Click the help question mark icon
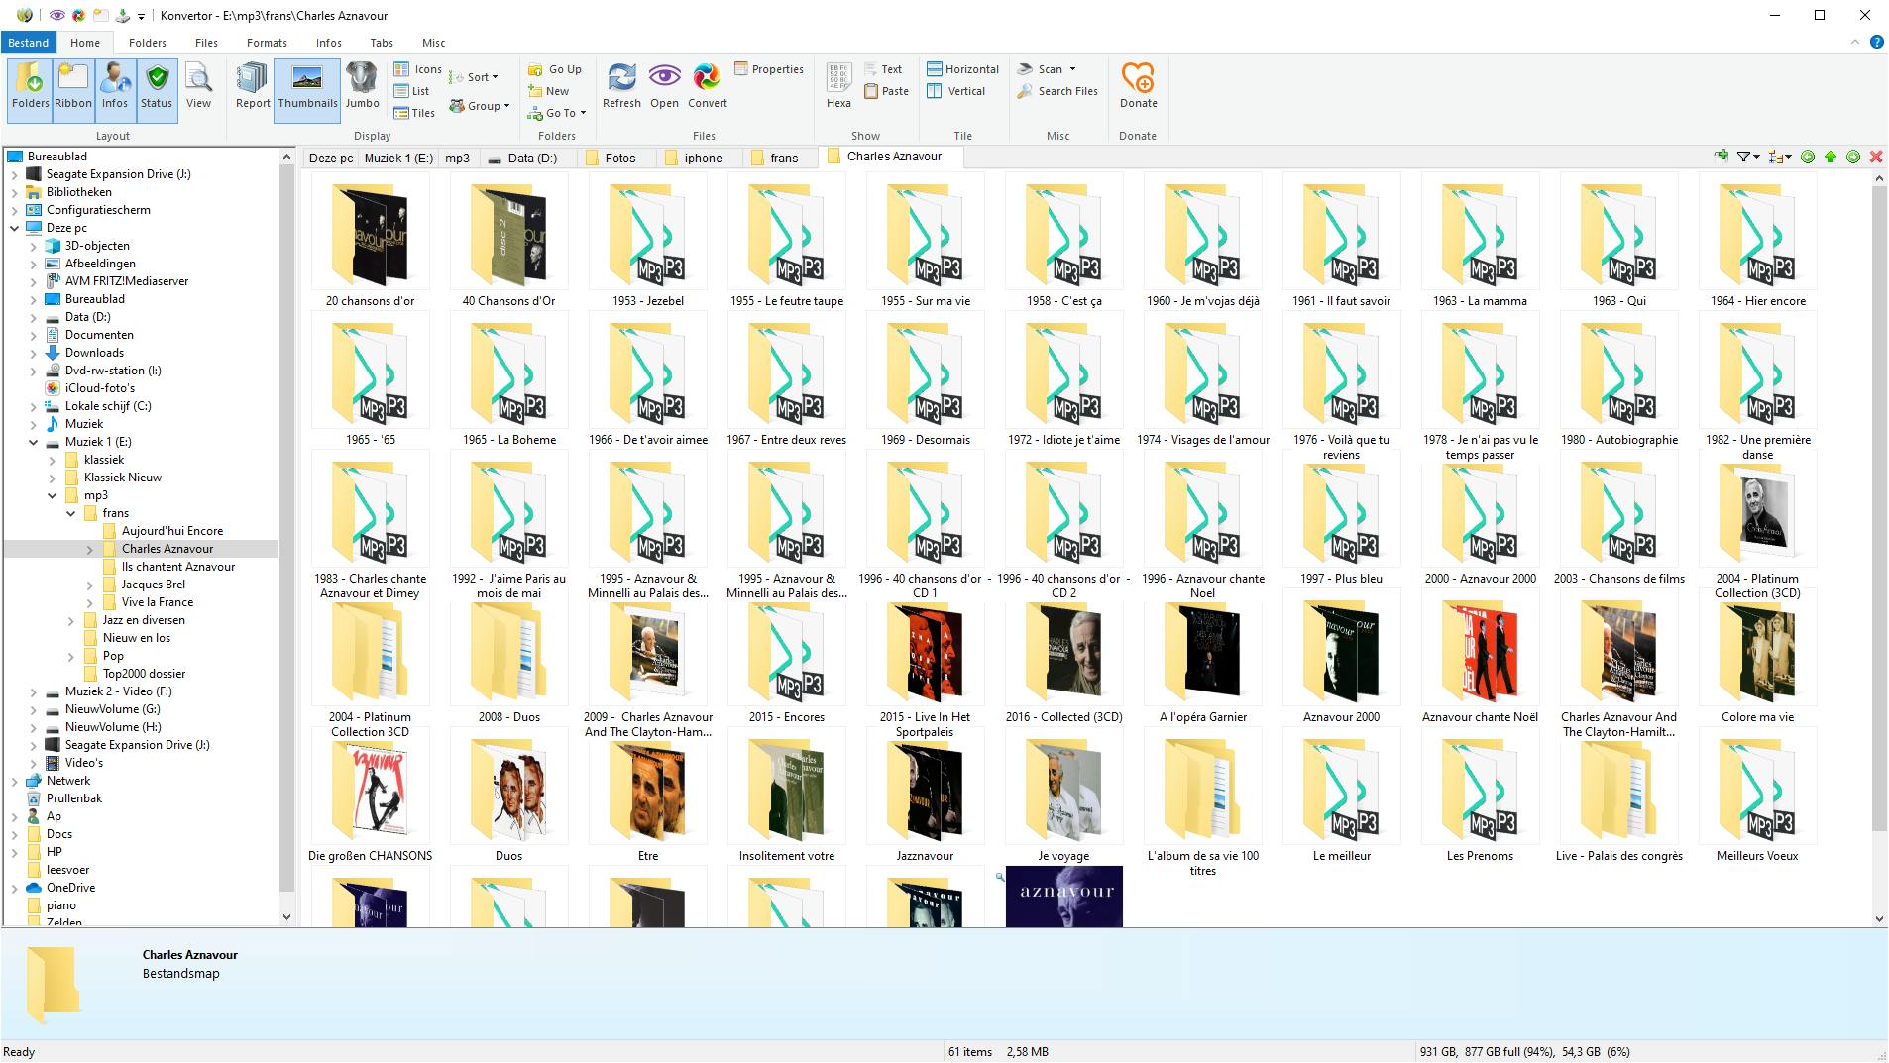Viewport: 1889px width, 1063px height. click(1876, 42)
